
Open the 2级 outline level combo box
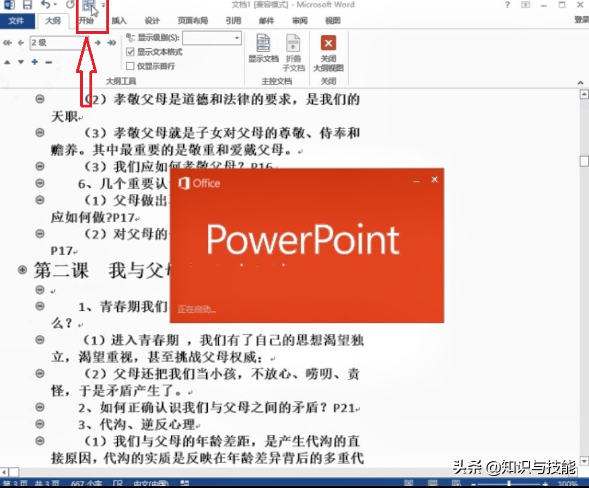59,43
